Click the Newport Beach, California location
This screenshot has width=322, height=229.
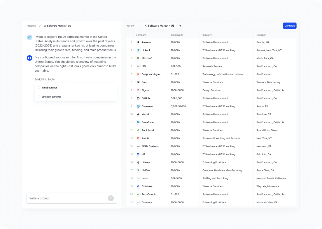point(271,178)
